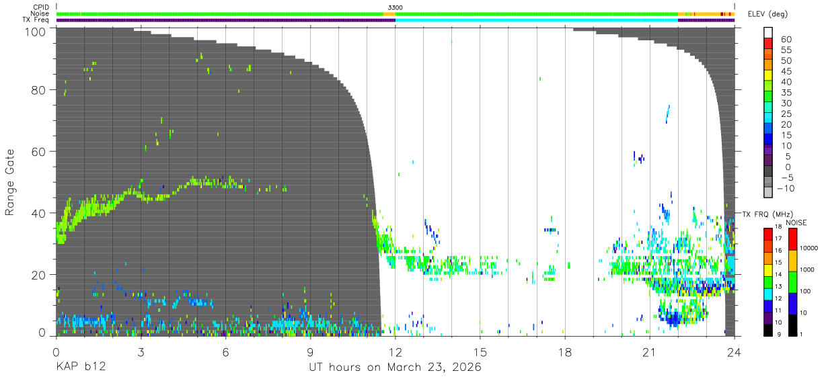Pick the green swatch of the NOISE colorbar
This screenshot has height=381, width=826.
coord(792,282)
